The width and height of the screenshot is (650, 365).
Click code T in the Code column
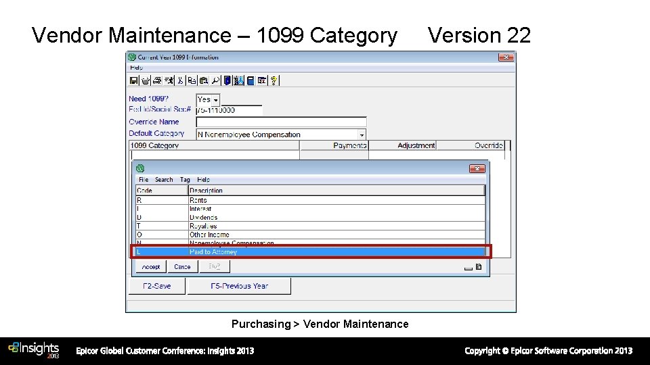point(139,226)
